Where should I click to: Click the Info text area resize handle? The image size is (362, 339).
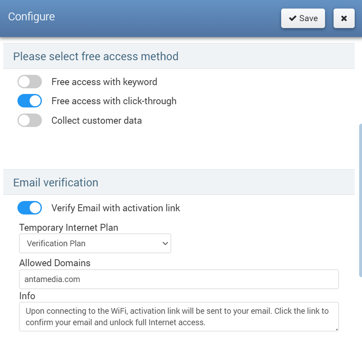point(336,329)
